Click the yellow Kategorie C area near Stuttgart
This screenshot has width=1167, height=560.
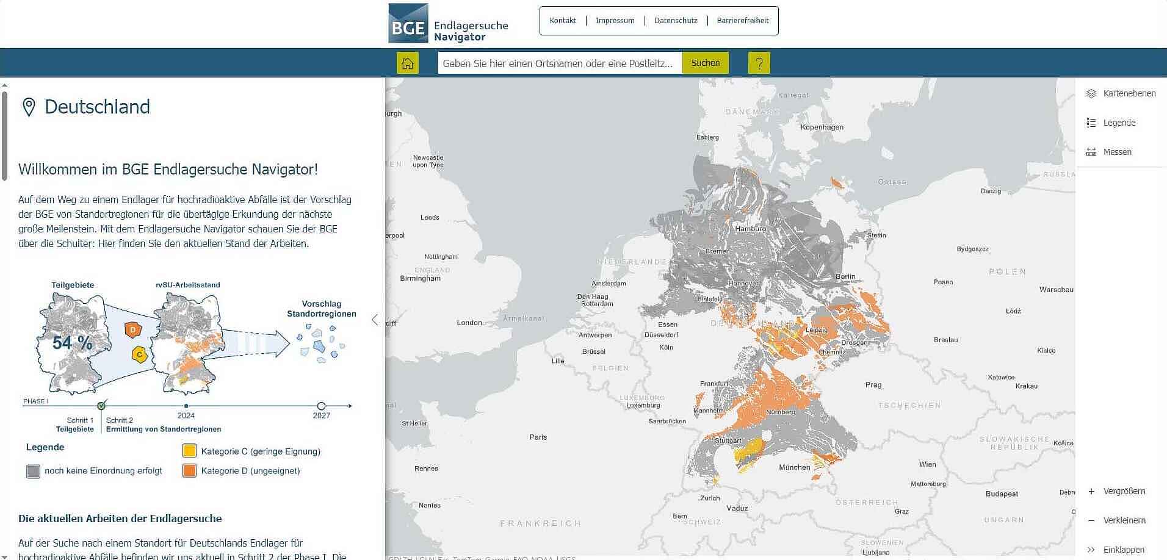point(748,452)
